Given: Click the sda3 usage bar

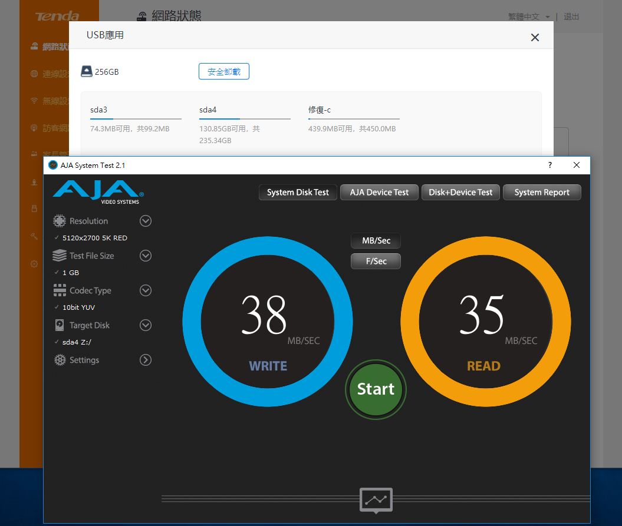Looking at the screenshot, I should (x=136, y=118).
